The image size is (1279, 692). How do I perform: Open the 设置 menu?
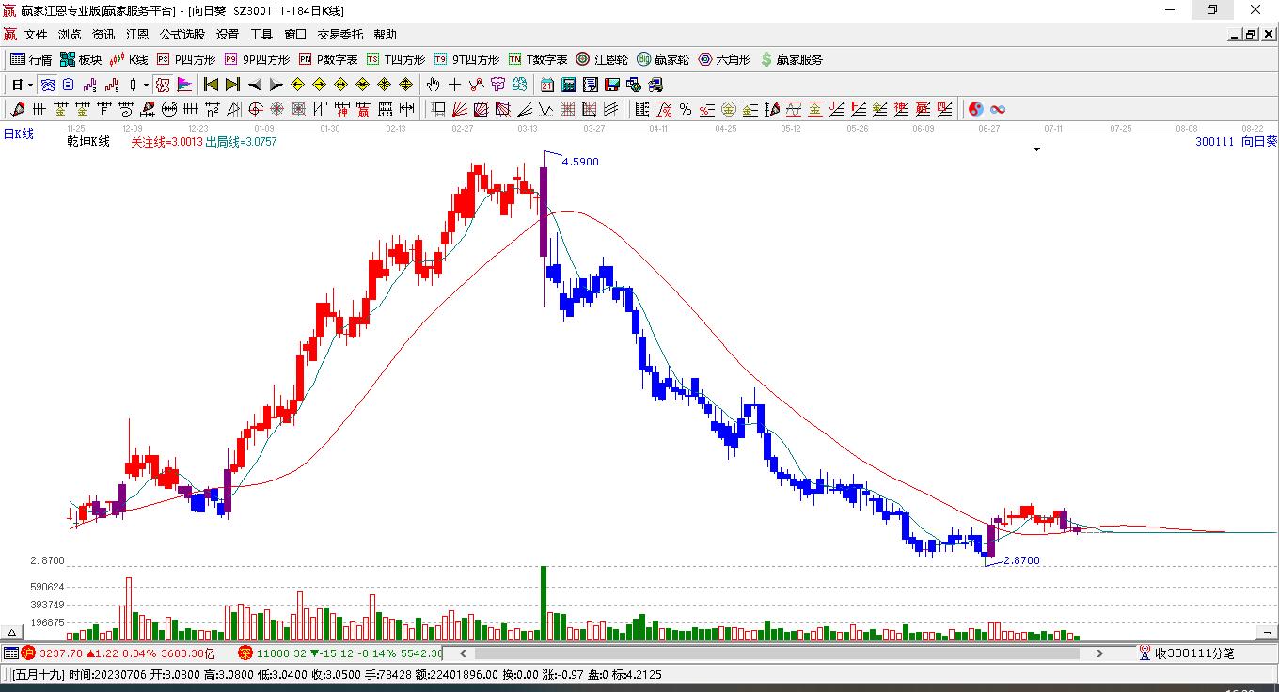point(228,35)
